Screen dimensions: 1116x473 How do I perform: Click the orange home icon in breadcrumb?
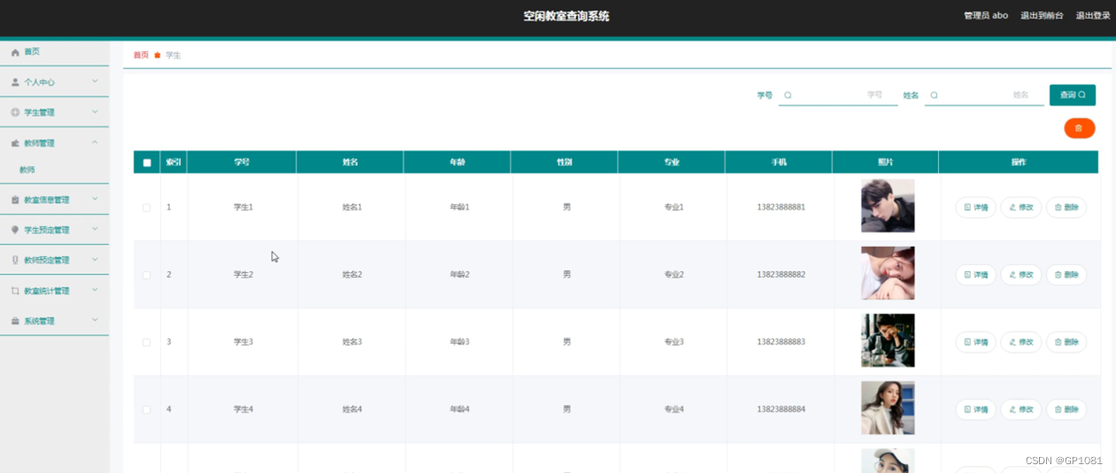[158, 55]
